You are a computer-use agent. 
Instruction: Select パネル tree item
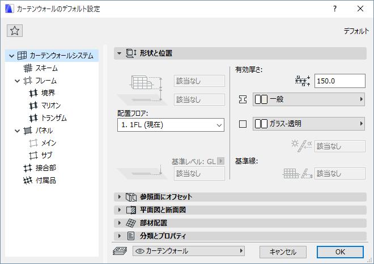[x=44, y=131]
